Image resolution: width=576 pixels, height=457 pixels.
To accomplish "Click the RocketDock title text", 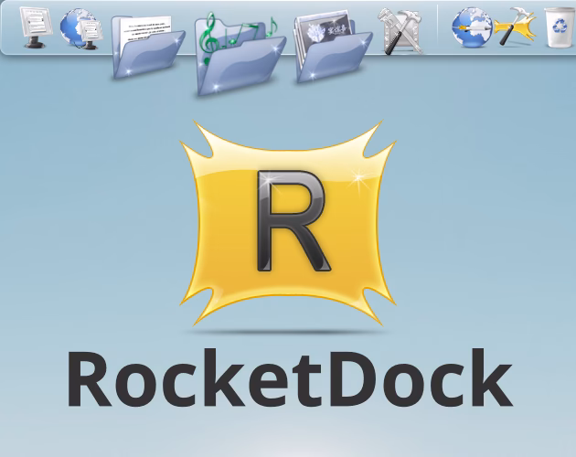I will (290, 378).
